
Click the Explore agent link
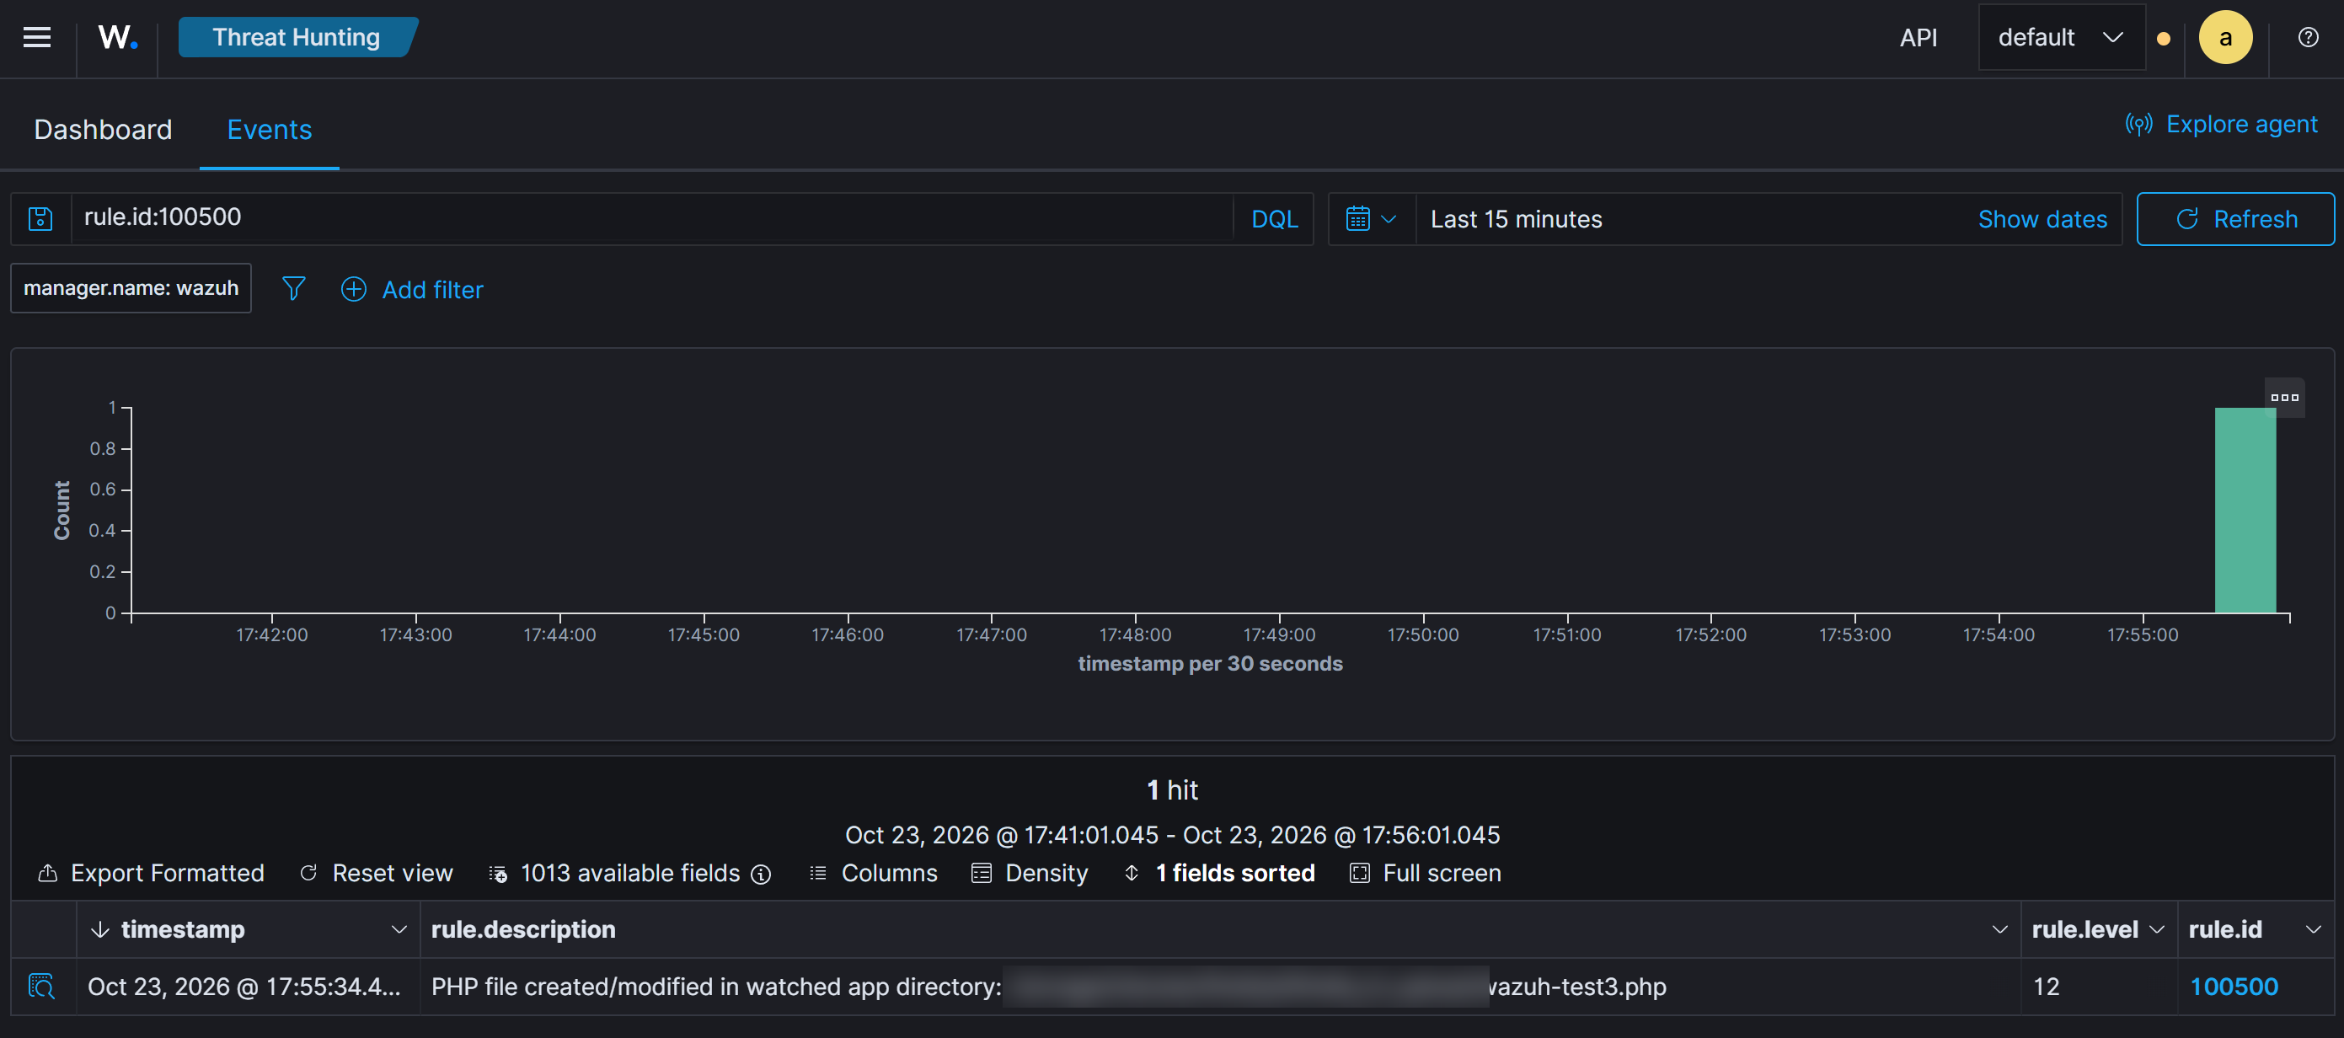point(2221,124)
